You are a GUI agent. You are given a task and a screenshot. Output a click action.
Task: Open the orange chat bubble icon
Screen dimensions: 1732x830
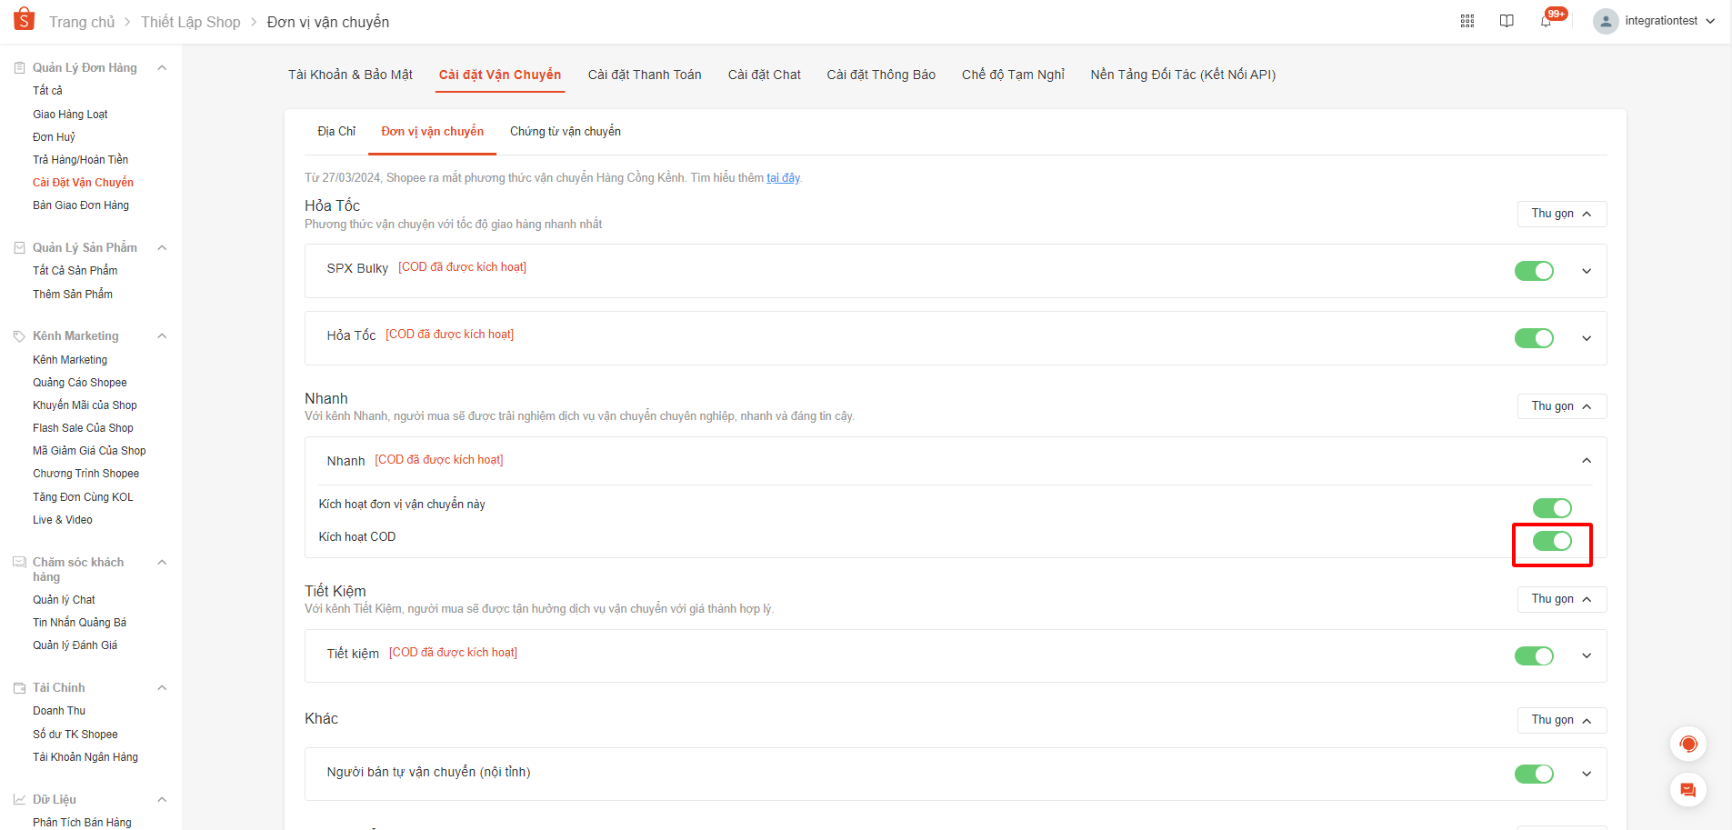tap(1687, 790)
